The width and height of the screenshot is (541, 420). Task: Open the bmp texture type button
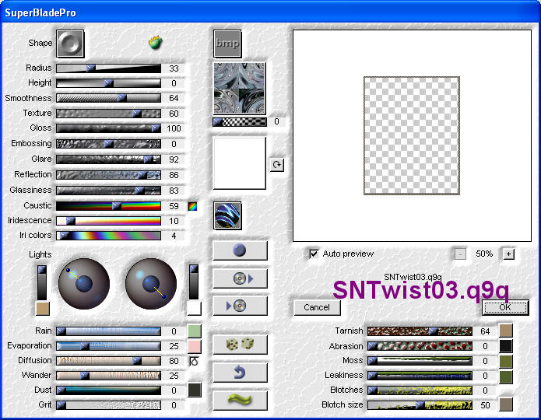click(227, 44)
